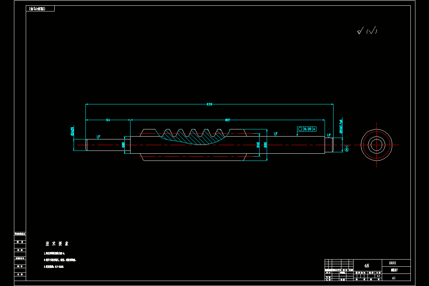Click the "技术要求" heading
Viewport: 429px width, 286px height.
(x=57, y=243)
